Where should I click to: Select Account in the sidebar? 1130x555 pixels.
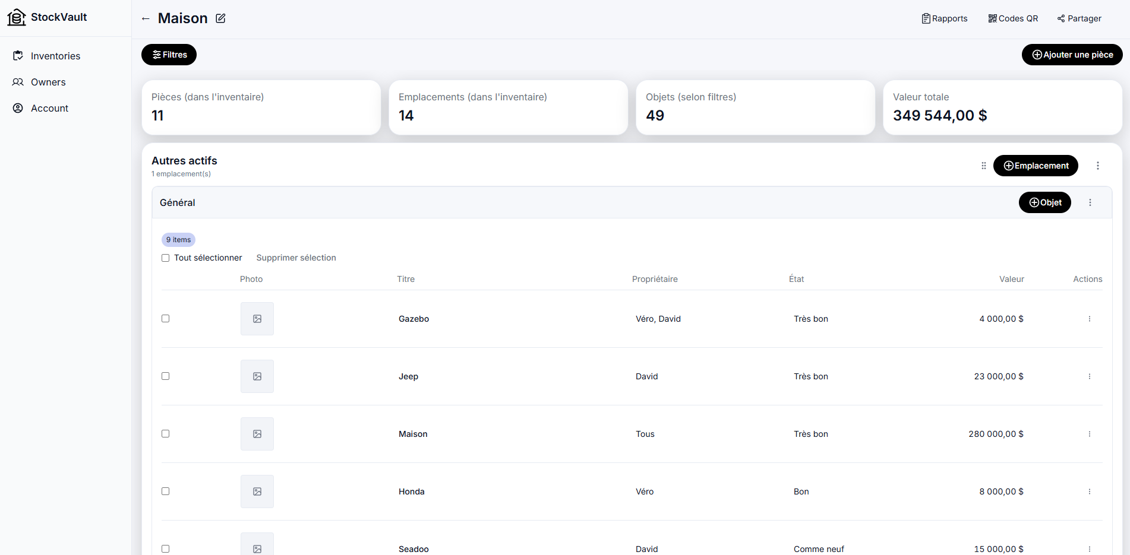click(18, 108)
